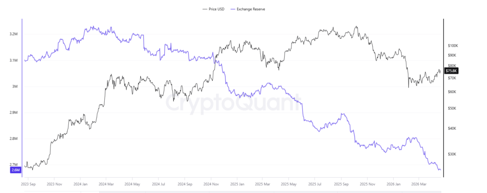Click the 2023 Sep x-axis label
This screenshot has height=193, width=487.
28,184
